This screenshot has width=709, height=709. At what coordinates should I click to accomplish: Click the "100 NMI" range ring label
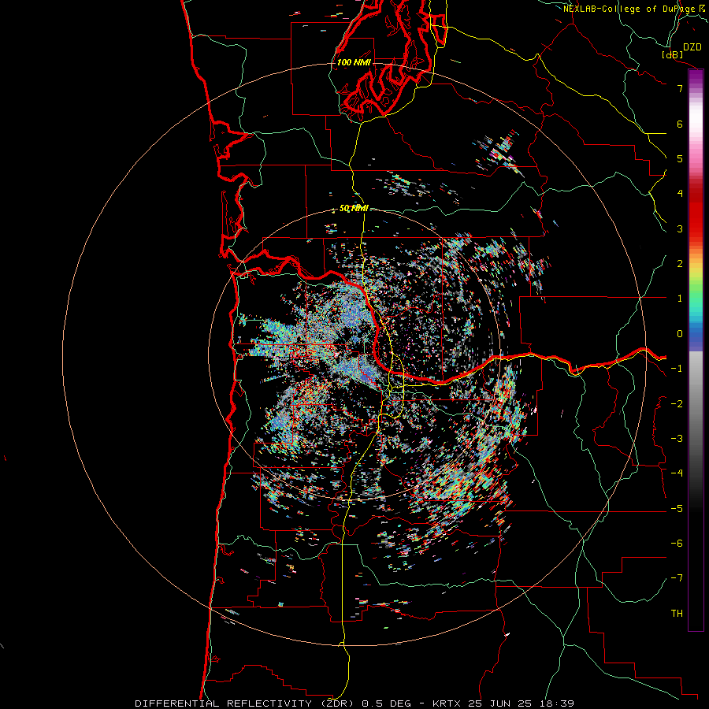(x=354, y=62)
